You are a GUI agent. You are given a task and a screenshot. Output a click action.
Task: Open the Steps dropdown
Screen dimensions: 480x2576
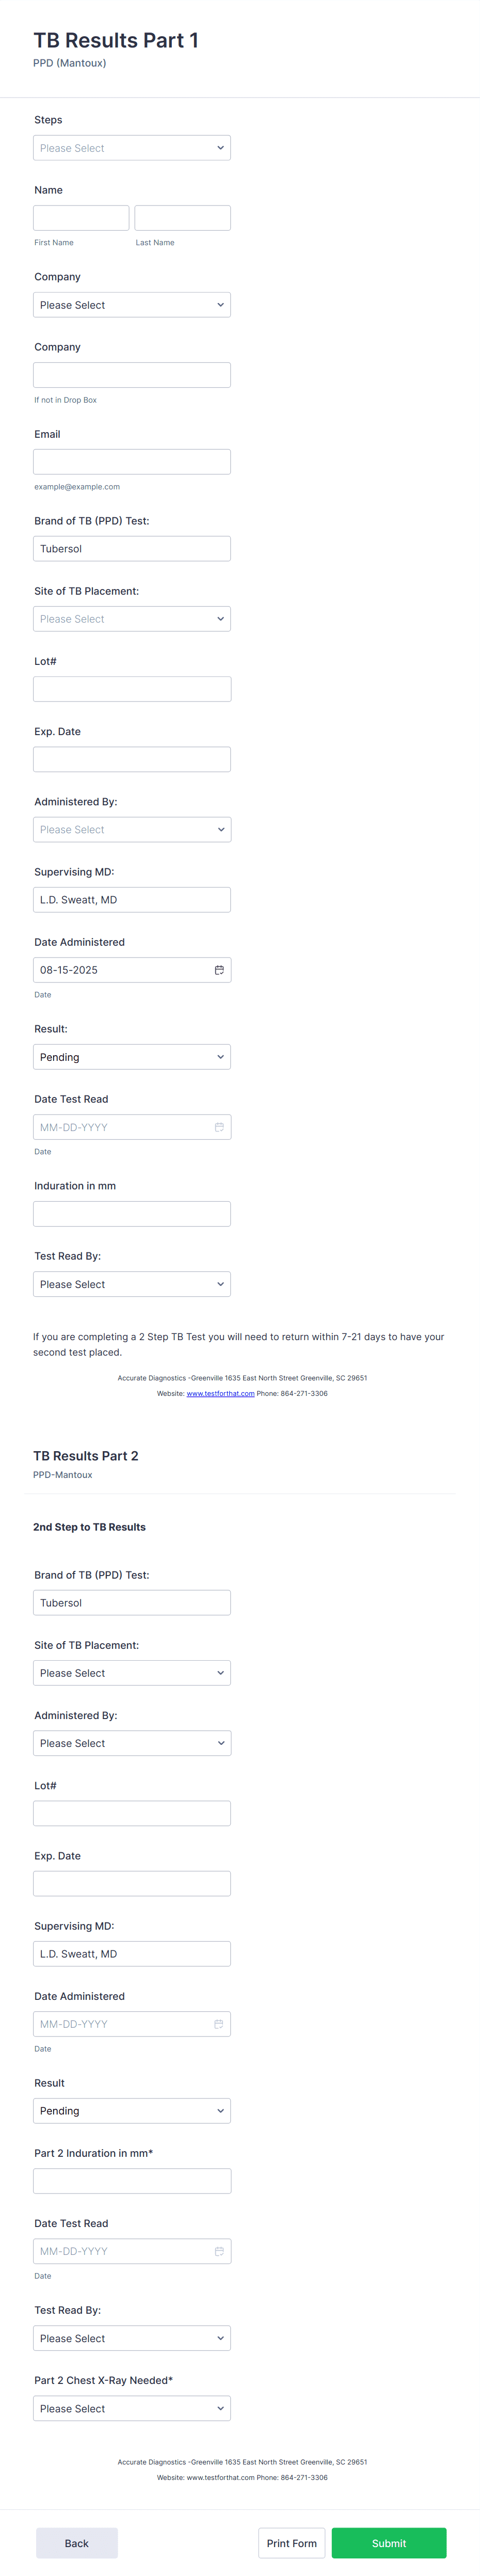(x=131, y=147)
